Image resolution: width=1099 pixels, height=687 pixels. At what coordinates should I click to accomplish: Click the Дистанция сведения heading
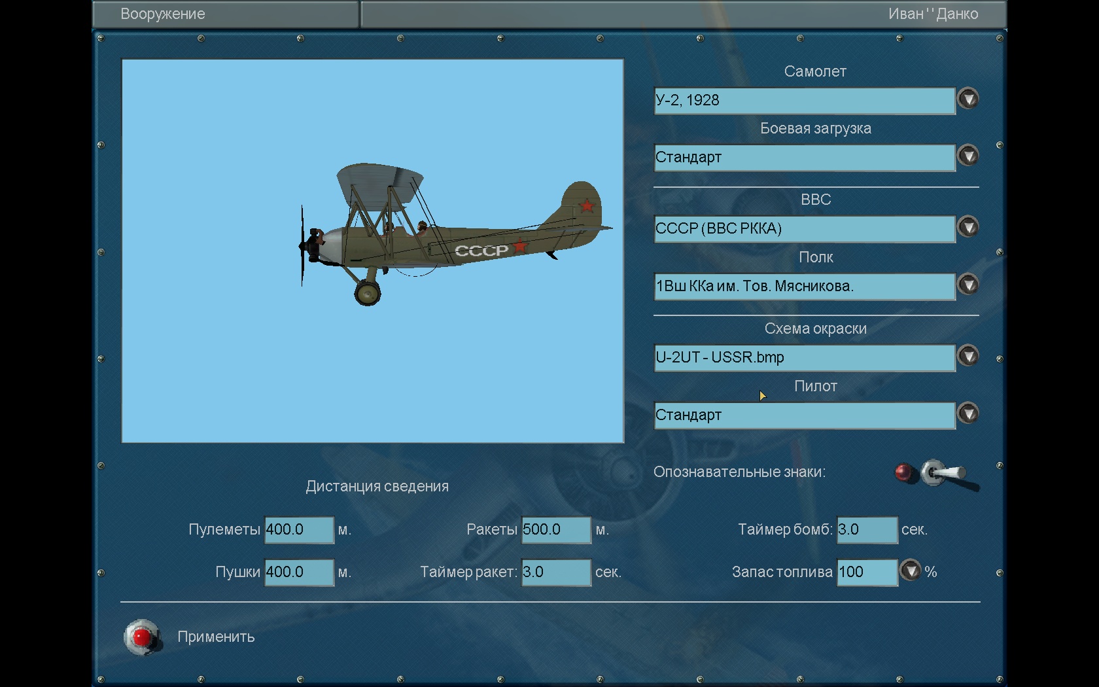click(377, 486)
